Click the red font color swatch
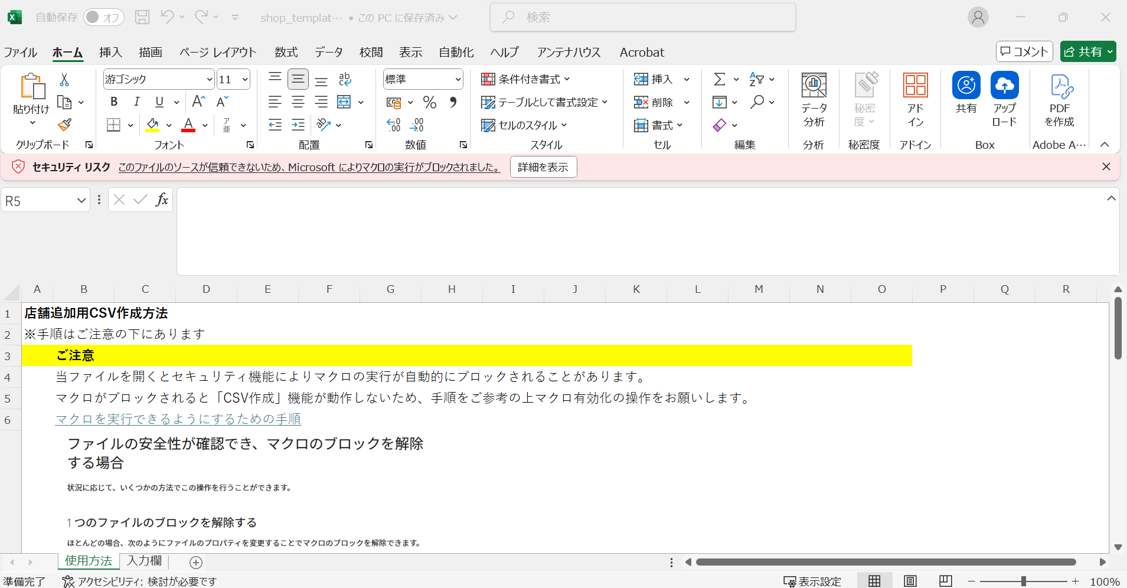Viewport: 1127px width, 588px height. coord(188,125)
